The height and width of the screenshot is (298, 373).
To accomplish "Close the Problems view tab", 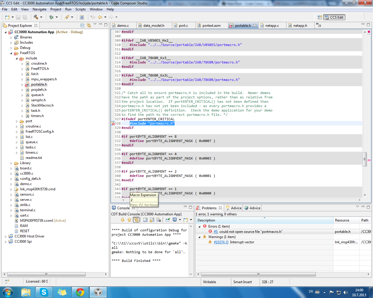I will coord(220,208).
